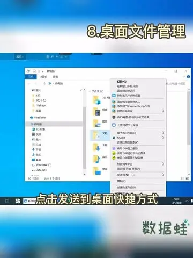Image resolution: width=193 pixels, height=258 pixels.
Task: Open the Sogou S icon on taskbar
Action: (x=18, y=201)
